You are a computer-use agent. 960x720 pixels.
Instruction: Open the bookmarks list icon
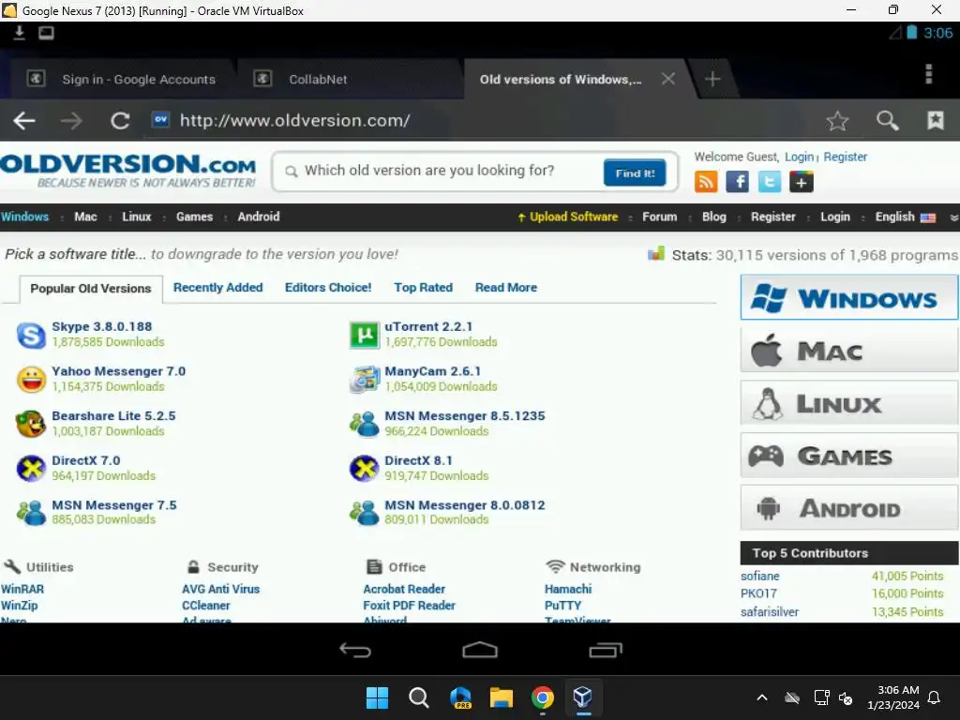click(935, 120)
